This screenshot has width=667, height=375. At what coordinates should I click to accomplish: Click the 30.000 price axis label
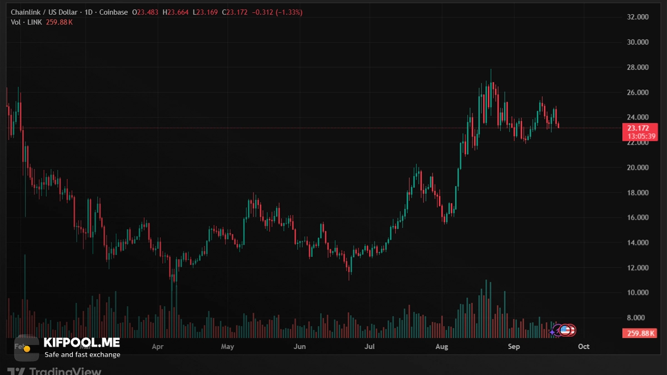pyautogui.click(x=638, y=42)
